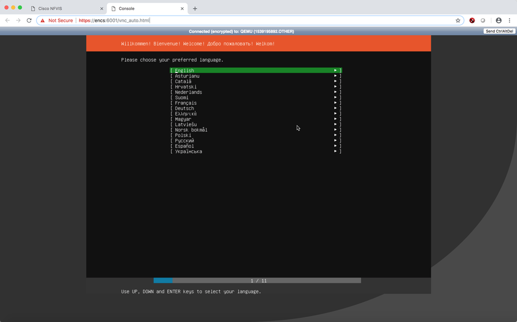This screenshot has height=322, width=517.
Task: Switch to the Cisco NFVIS tab
Action: 67,9
